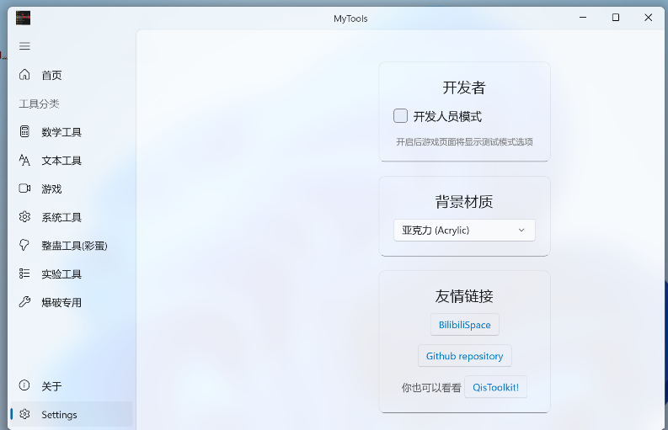
Task: Expand the background material chevron arrow
Action: tap(521, 231)
